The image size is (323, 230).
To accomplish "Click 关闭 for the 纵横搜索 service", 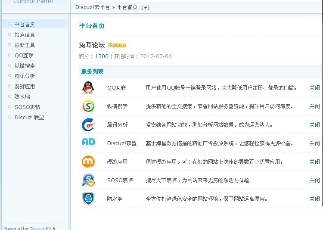I will coord(314,106).
